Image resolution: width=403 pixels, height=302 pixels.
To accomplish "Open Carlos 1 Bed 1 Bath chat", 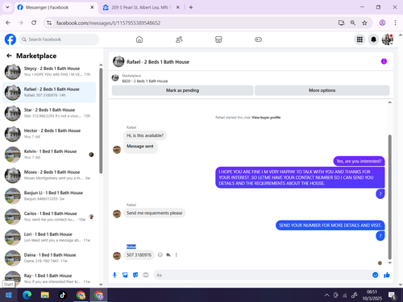I will (x=49, y=217).
